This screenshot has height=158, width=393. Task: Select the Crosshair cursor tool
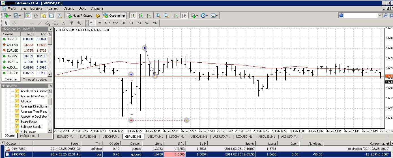point(14,23)
